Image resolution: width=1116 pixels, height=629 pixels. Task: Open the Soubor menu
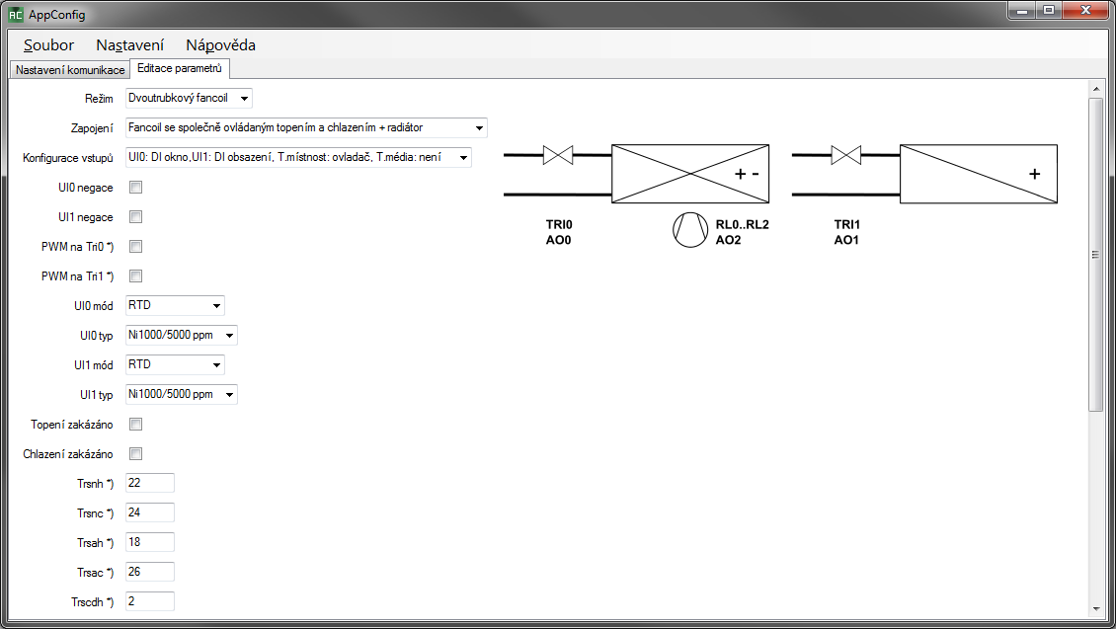48,44
